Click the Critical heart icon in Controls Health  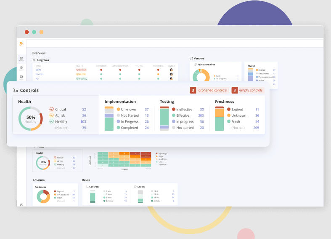pos(51,109)
